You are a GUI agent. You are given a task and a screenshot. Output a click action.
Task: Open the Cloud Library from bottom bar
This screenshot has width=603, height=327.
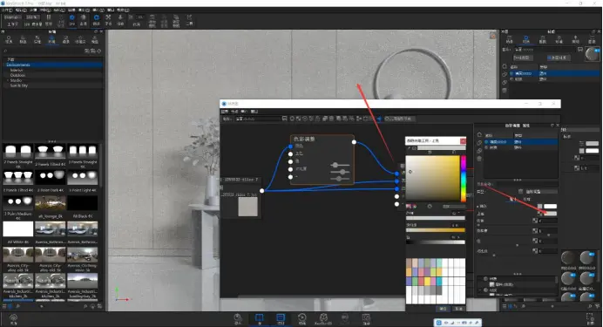(x=13, y=319)
